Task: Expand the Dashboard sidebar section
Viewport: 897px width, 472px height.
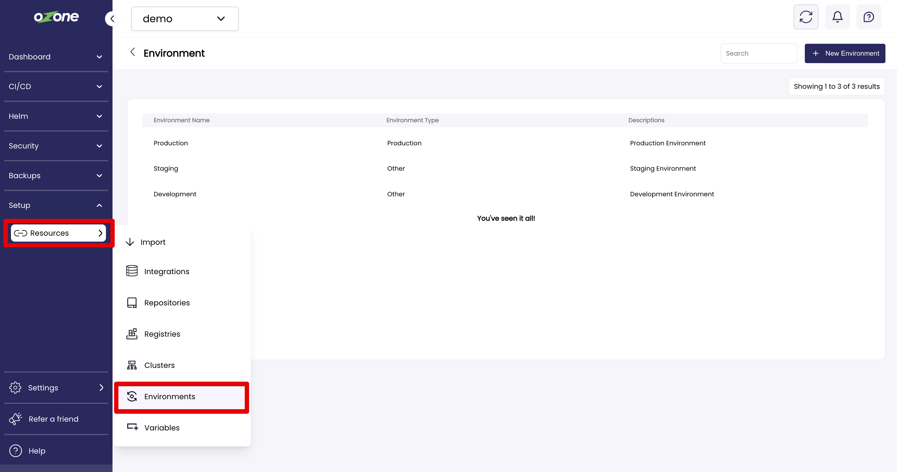Action: point(56,57)
